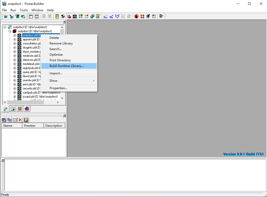
Task: Open the Library painter toolbar icon
Action: pos(75,16)
